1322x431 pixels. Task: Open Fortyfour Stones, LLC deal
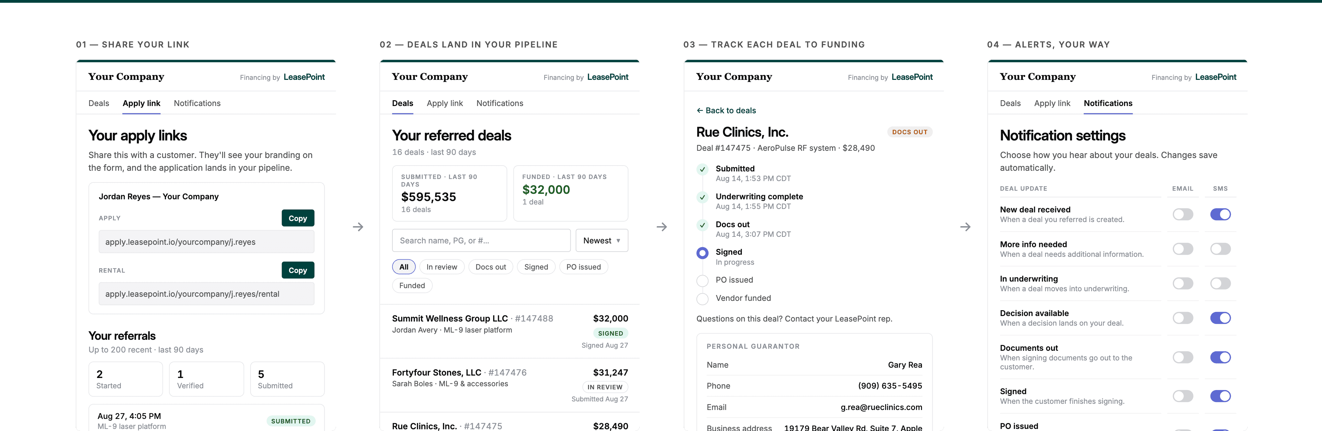[510, 385]
